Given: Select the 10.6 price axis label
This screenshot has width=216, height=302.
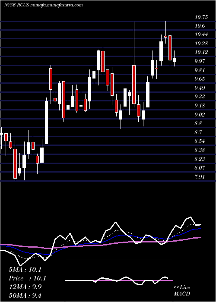Looking at the screenshot, I should pos(200,26).
